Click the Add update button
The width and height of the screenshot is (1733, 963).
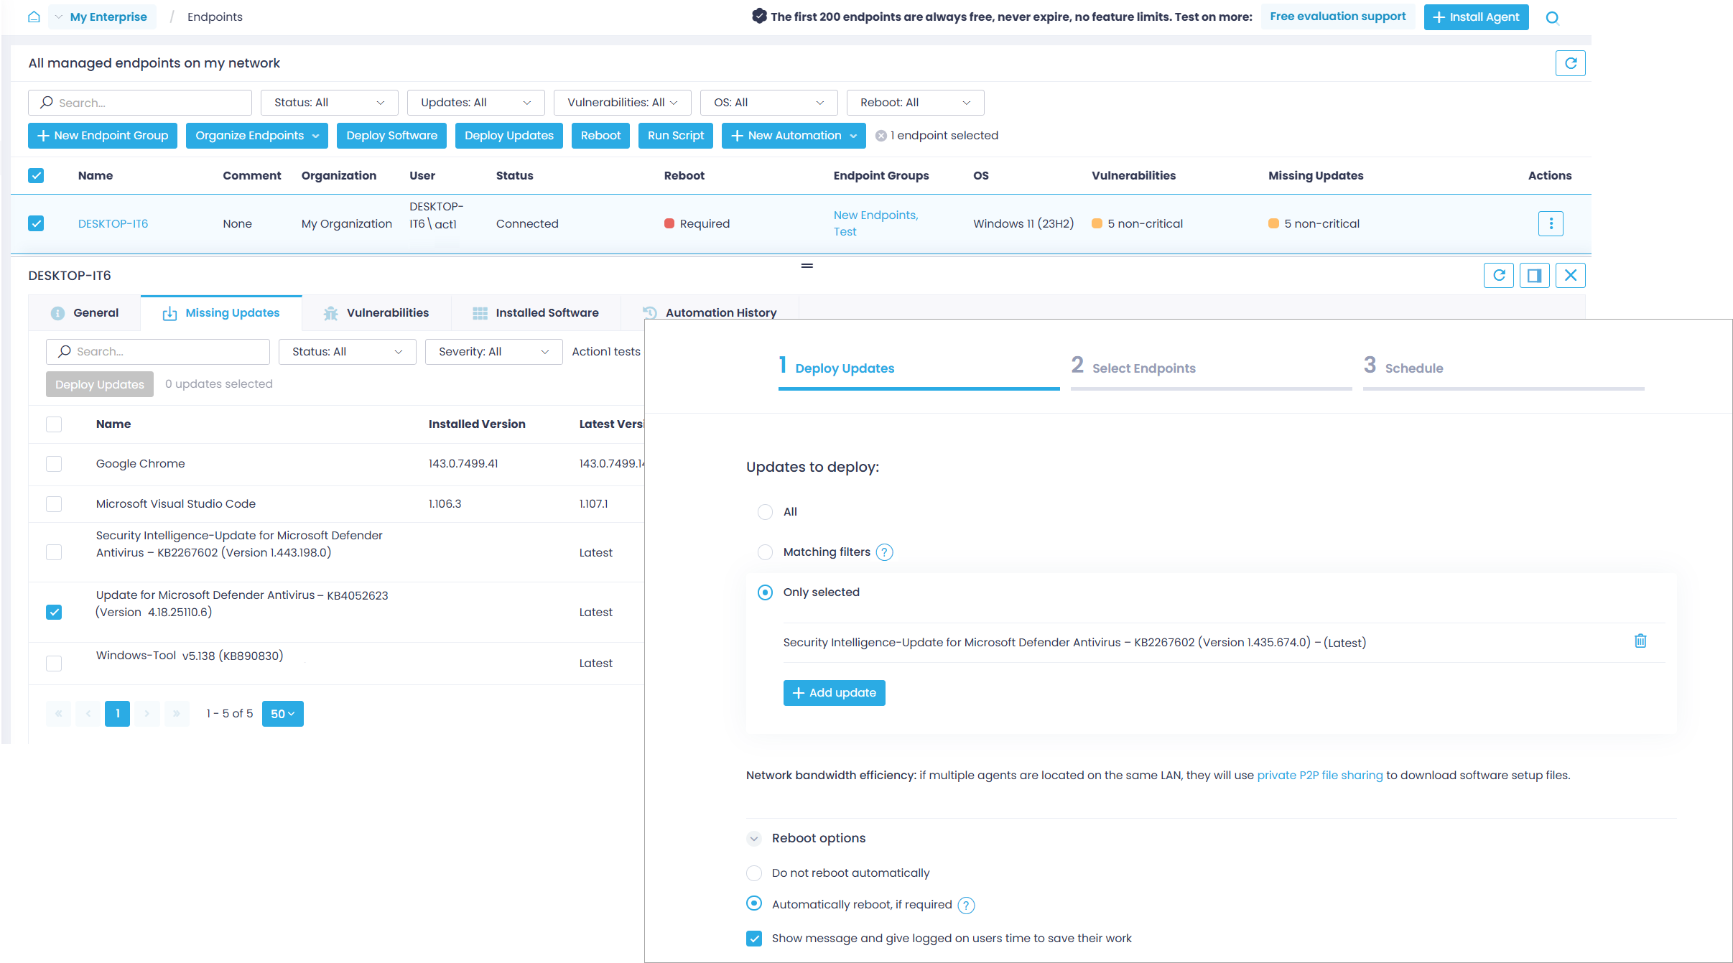pyautogui.click(x=834, y=693)
